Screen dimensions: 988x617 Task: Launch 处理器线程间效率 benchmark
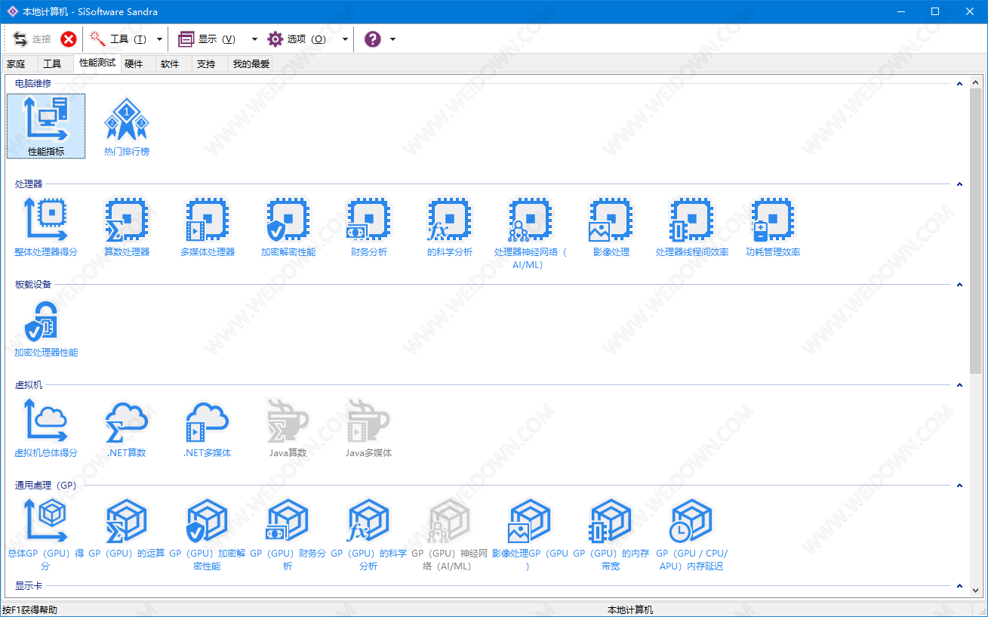pyautogui.click(x=692, y=227)
